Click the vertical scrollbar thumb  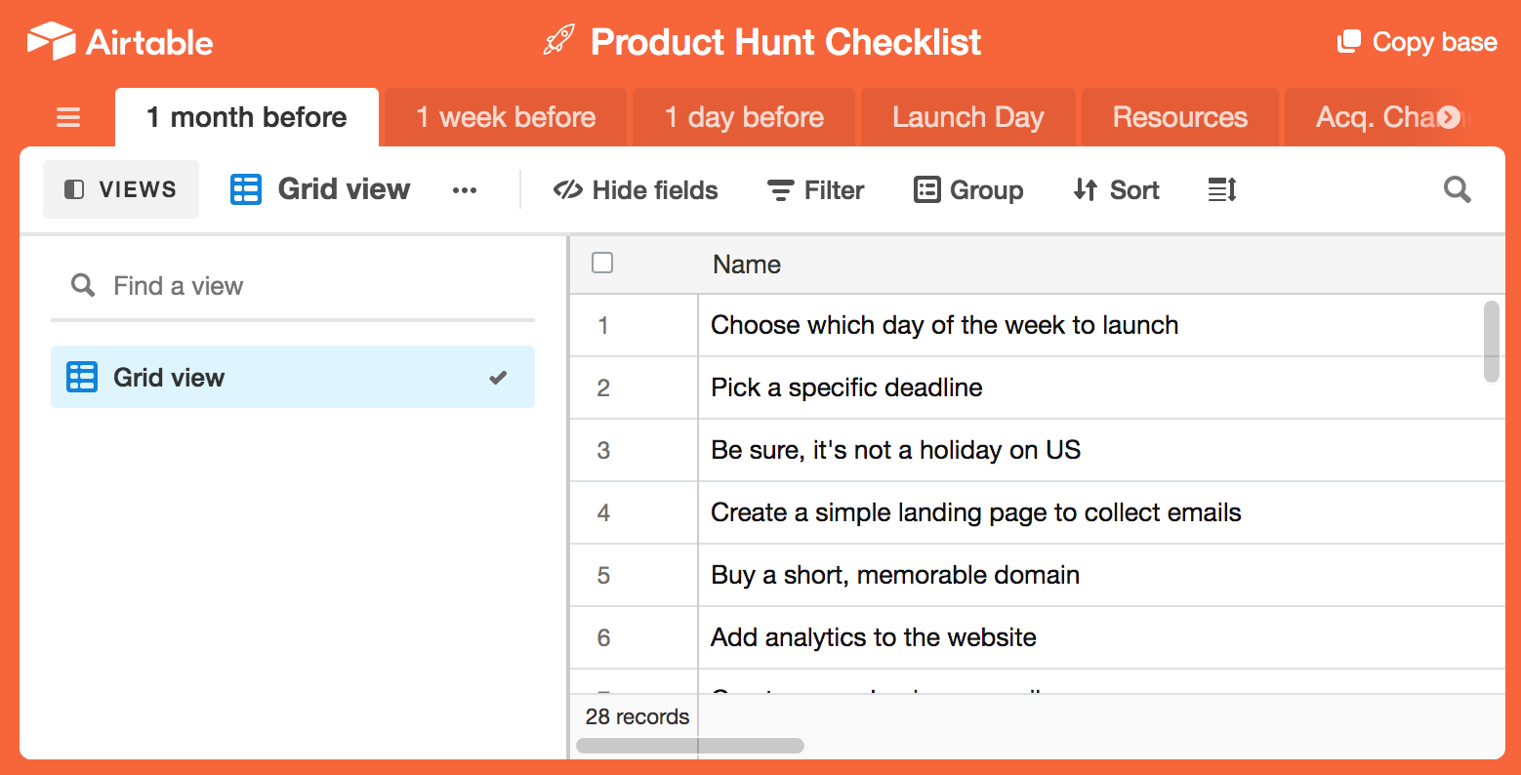pyautogui.click(x=1491, y=341)
